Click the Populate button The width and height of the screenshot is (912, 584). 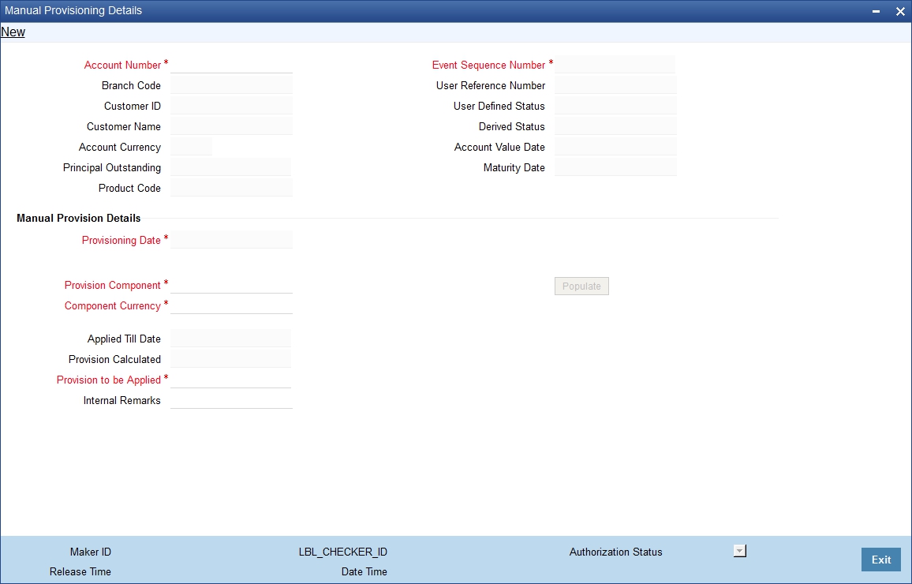(581, 286)
